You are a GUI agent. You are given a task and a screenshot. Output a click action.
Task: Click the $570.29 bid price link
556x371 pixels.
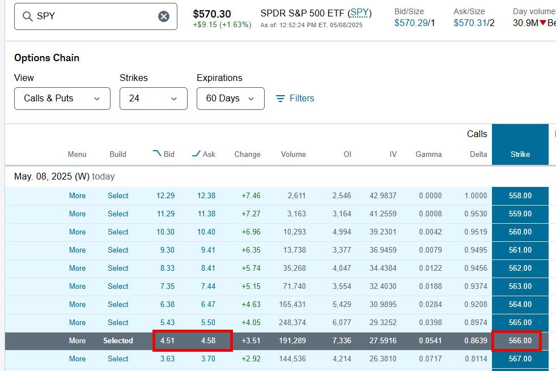coord(411,23)
